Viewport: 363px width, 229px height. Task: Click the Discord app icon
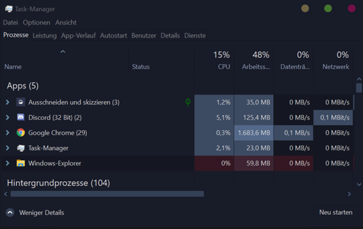pos(20,117)
